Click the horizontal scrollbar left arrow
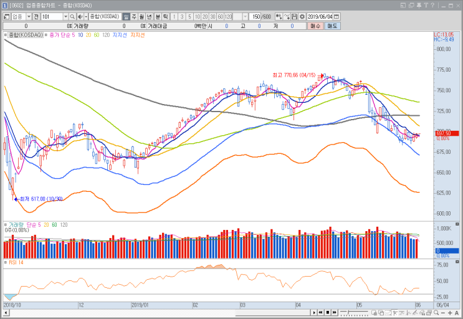This screenshot has height=319, width=463. point(6,313)
